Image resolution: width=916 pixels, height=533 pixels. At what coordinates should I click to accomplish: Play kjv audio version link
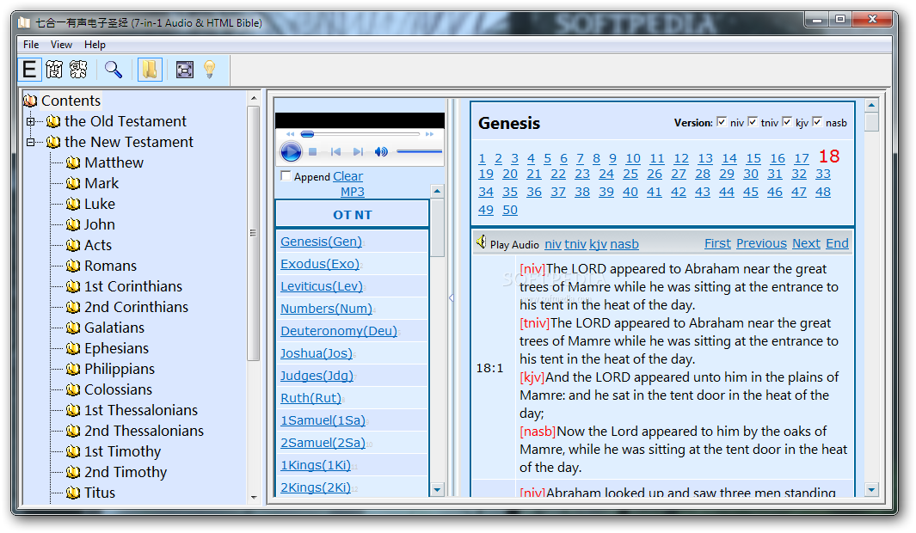[x=599, y=244]
